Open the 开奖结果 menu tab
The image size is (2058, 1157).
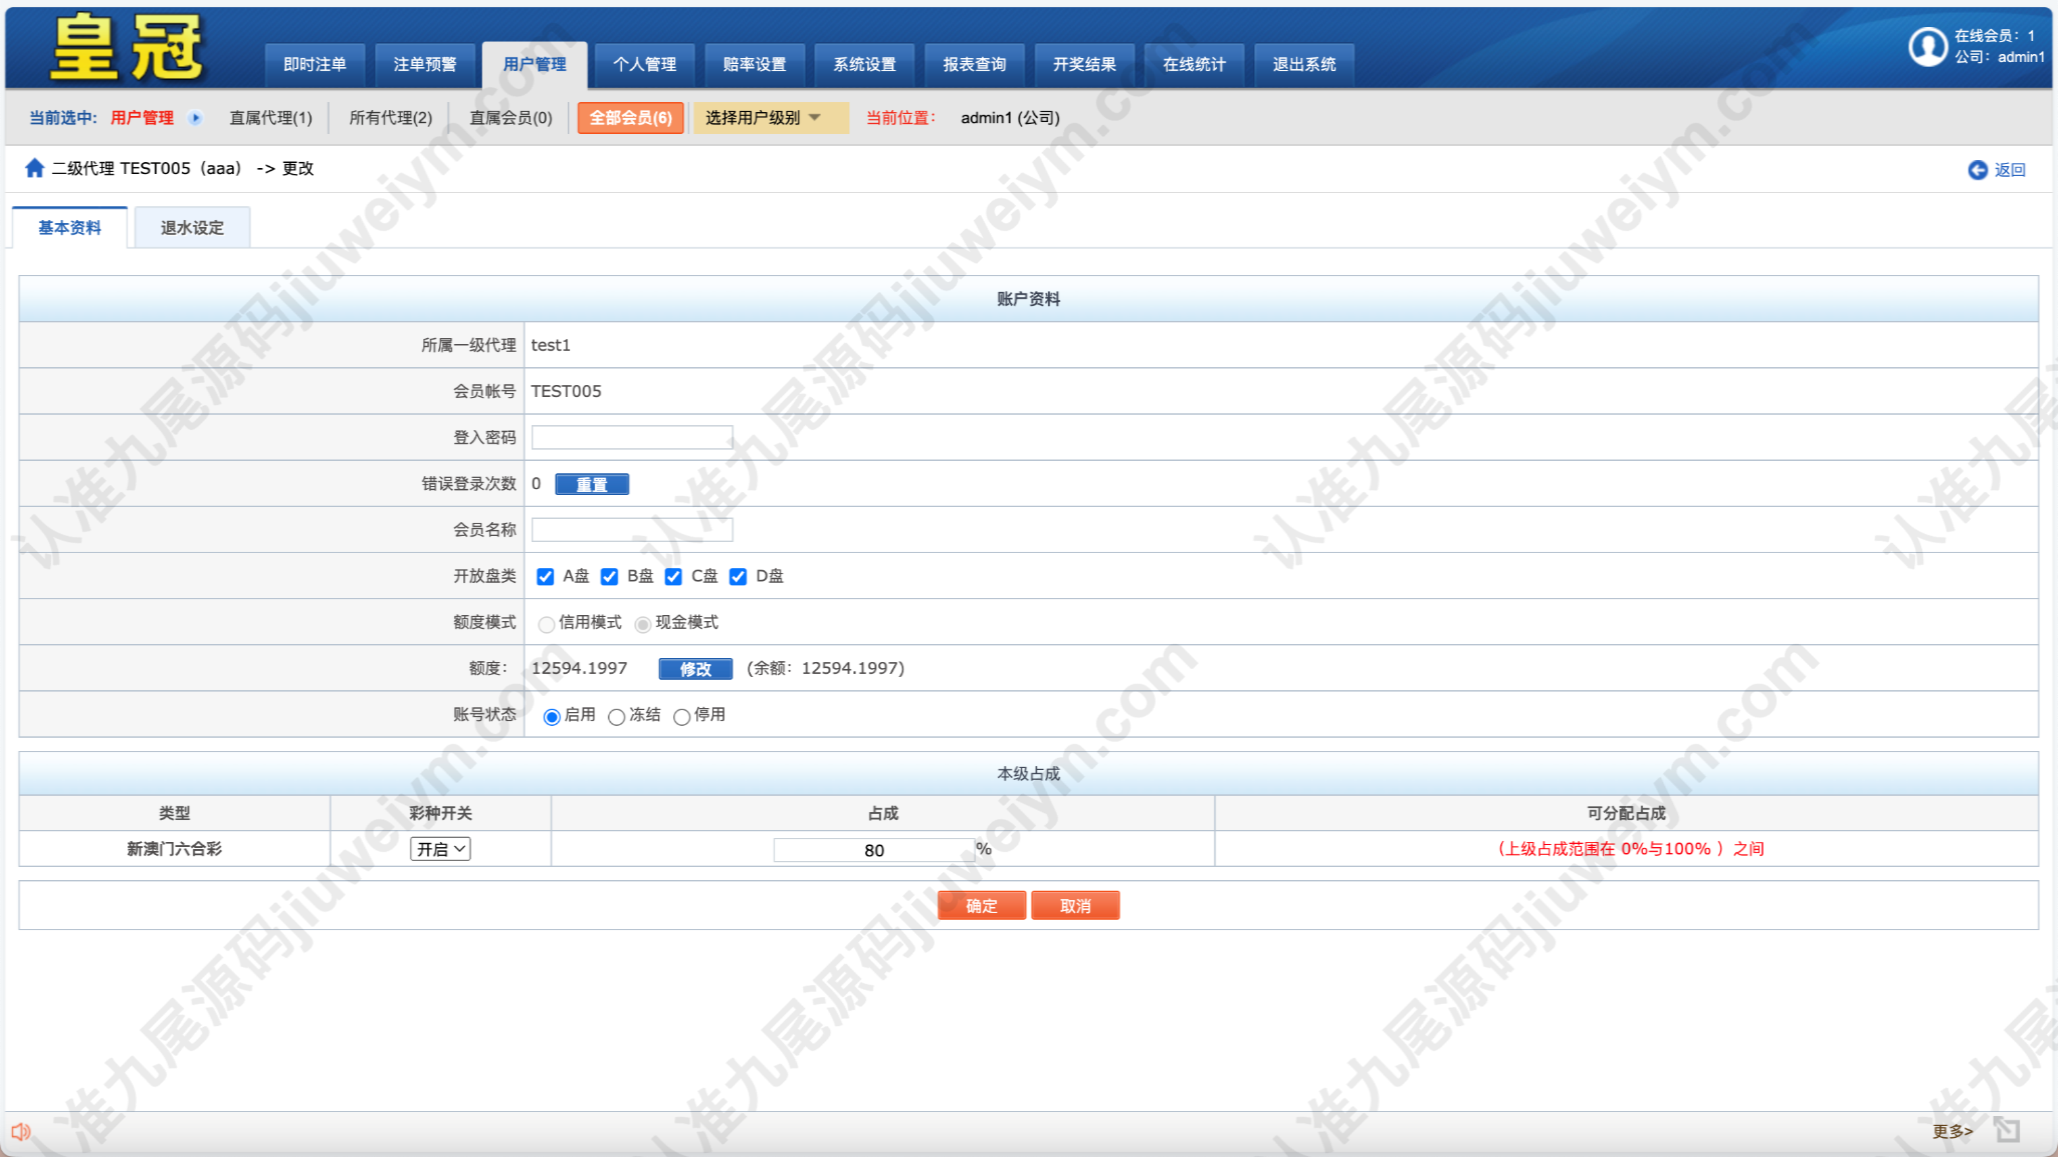[x=1084, y=65]
